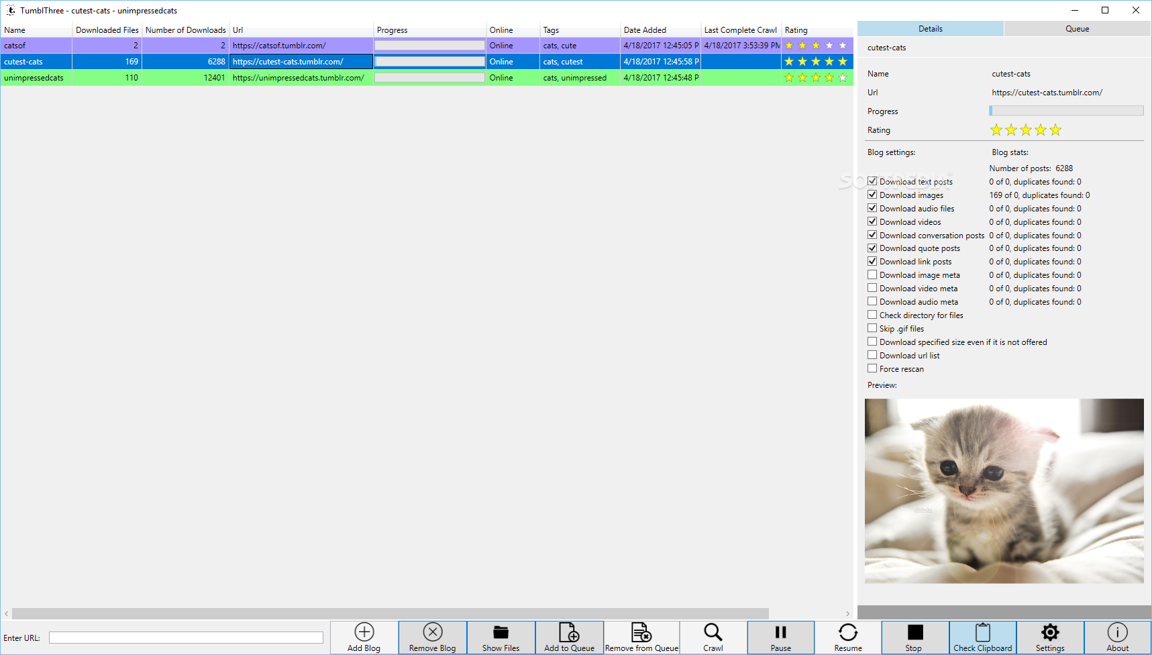This screenshot has width=1152, height=655.
Task: Sort by Name column header
Action: pos(36,30)
